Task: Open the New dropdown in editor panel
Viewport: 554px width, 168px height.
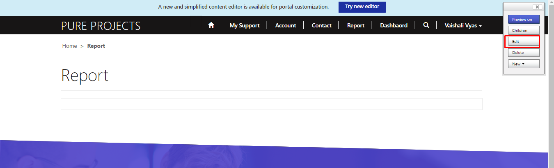Action: tap(523, 64)
